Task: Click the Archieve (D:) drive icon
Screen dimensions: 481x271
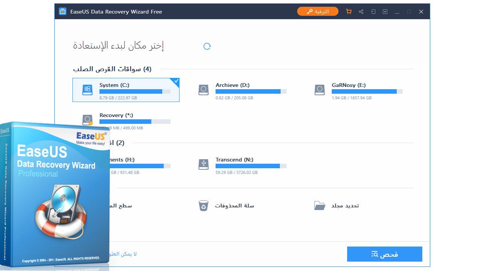Action: (x=204, y=90)
